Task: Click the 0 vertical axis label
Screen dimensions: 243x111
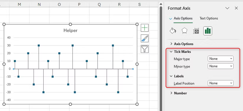Action: tap(10, 69)
